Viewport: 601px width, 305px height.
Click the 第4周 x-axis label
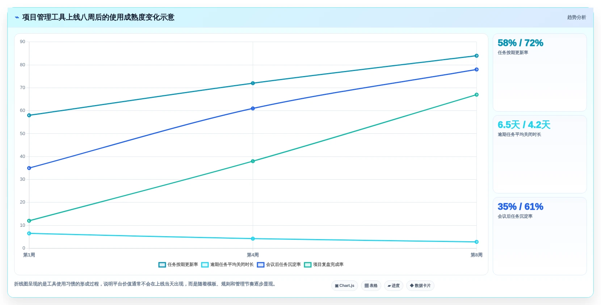pos(253,255)
